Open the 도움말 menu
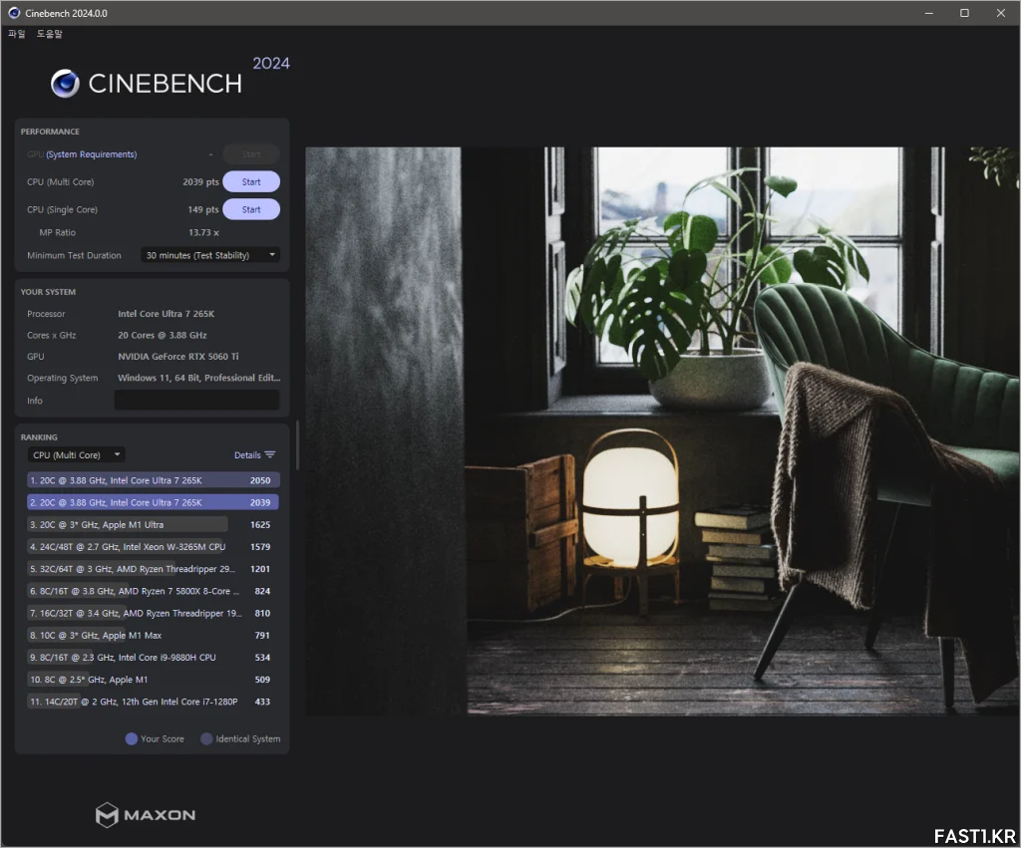Image resolution: width=1021 pixels, height=848 pixels. pyautogui.click(x=50, y=34)
